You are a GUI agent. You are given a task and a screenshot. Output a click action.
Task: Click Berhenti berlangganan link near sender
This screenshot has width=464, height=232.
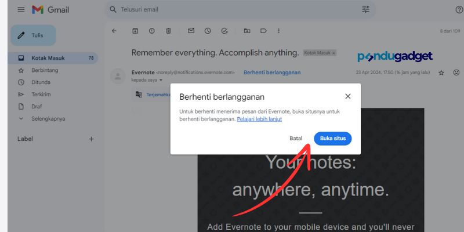[272, 72]
